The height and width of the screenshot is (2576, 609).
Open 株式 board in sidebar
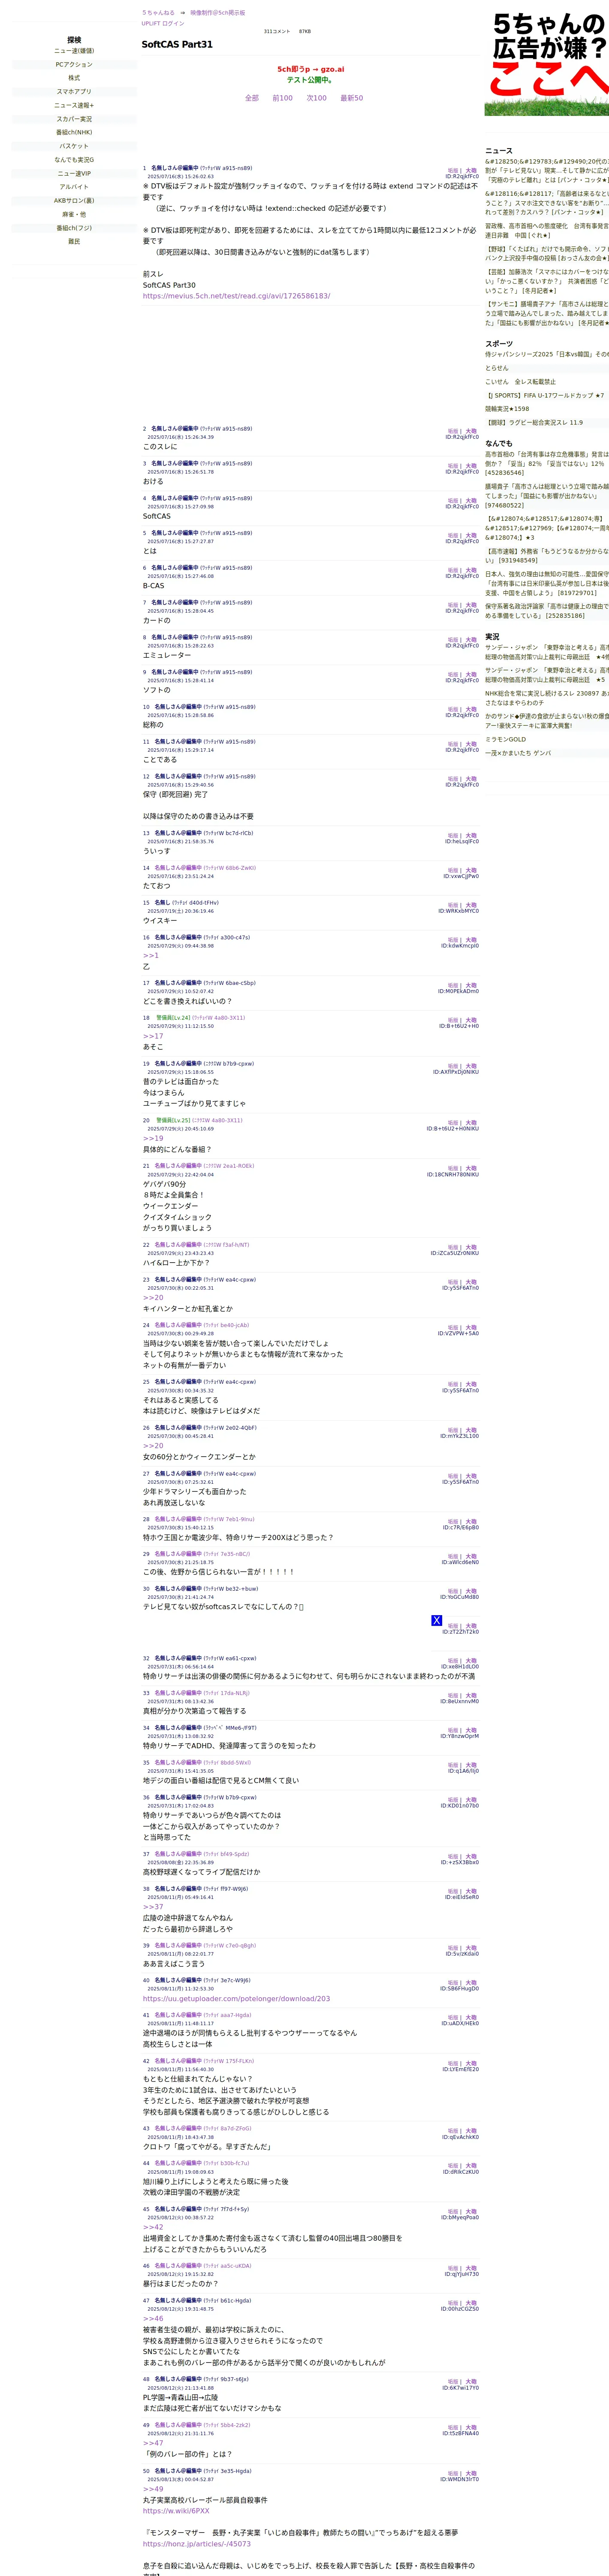point(74,78)
